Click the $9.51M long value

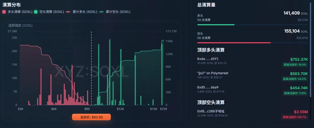tap(303, 20)
